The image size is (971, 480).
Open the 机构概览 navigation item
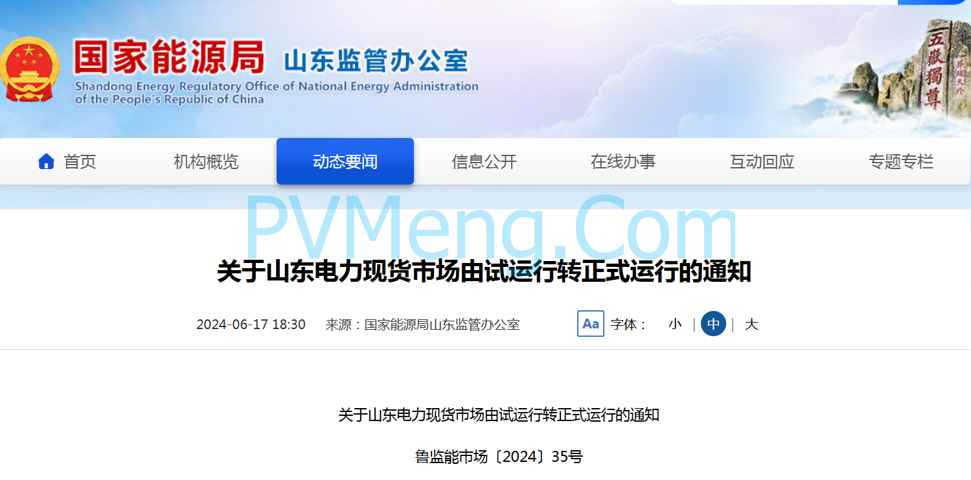pos(206,161)
